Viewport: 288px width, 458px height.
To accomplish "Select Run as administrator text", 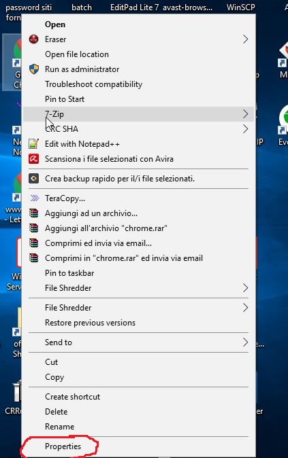I will (x=82, y=69).
